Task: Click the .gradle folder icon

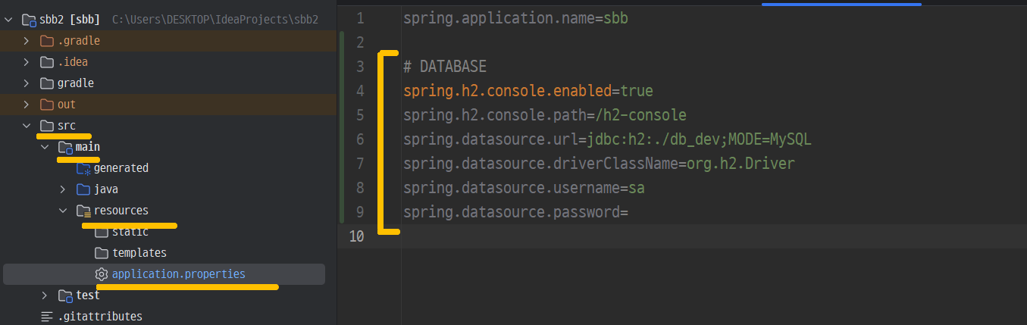Action: [47, 41]
